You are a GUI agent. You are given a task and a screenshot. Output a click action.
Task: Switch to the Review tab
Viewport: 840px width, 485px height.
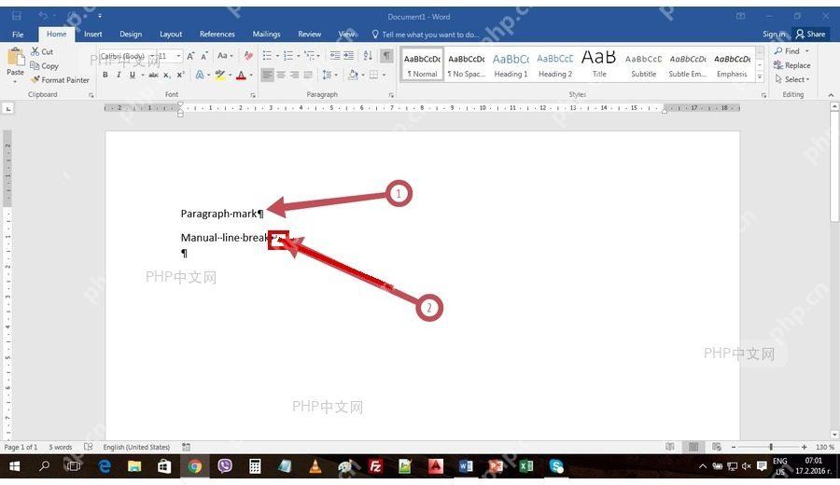tap(309, 34)
